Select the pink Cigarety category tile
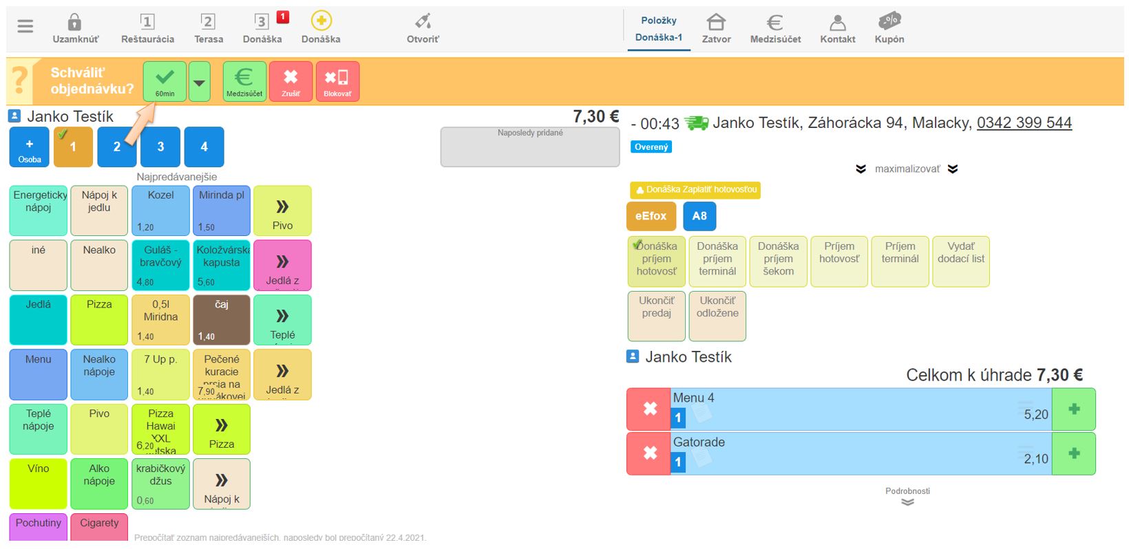The image size is (1129, 549). (x=99, y=526)
